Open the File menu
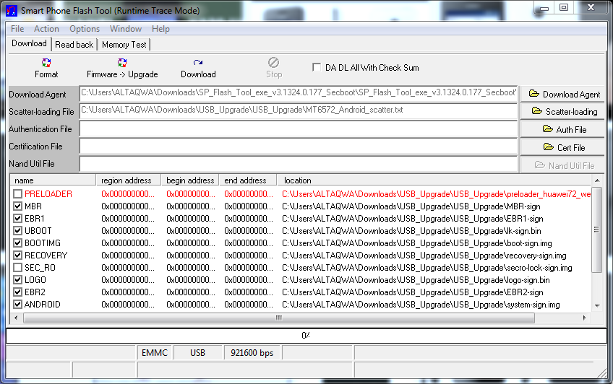This screenshot has width=613, height=384. (17, 29)
